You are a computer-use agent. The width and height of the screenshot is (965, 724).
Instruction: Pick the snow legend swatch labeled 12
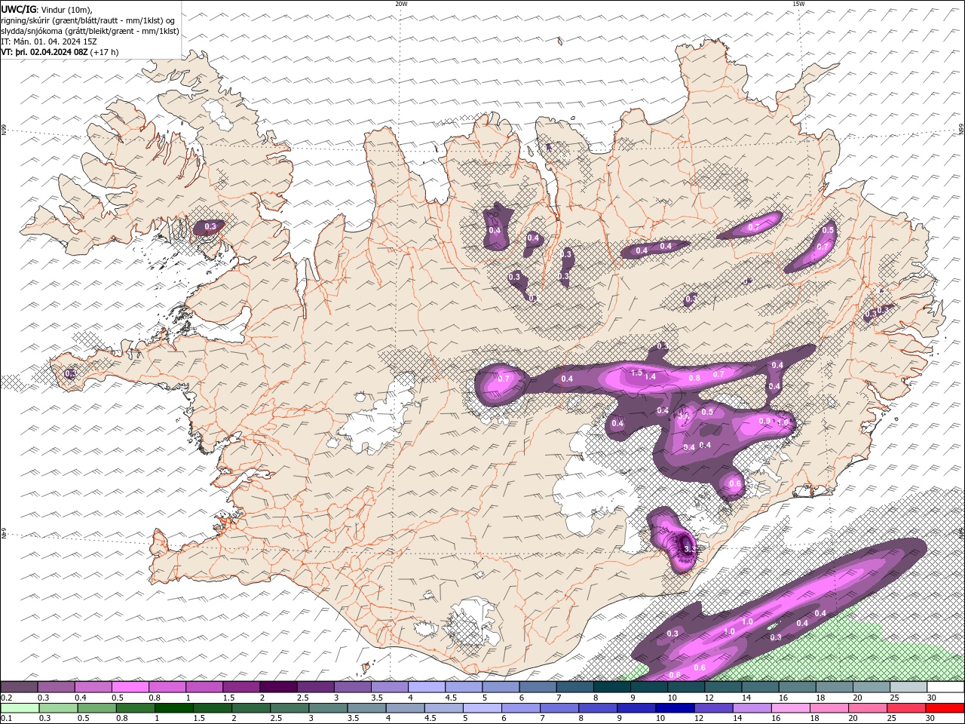coord(724,687)
